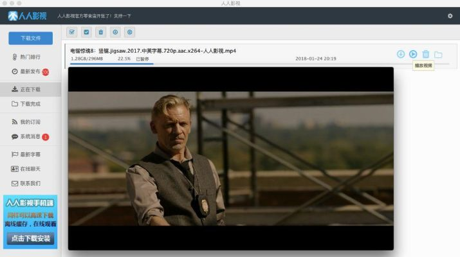Open settings via the gear icon
This screenshot has width=460, height=257.
(450, 16)
